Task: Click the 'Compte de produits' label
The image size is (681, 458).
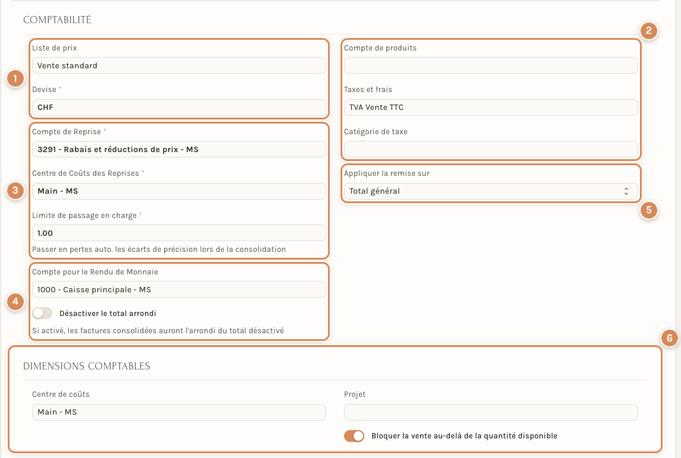Action: (x=380, y=48)
